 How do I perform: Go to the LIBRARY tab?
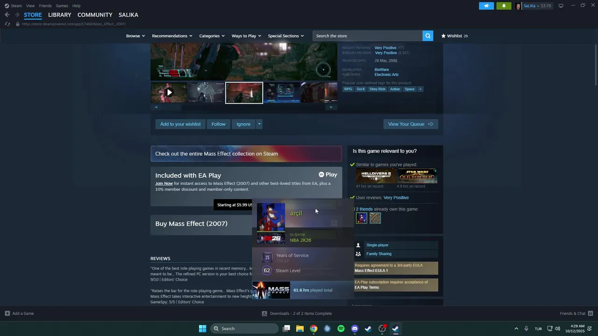[x=60, y=15]
